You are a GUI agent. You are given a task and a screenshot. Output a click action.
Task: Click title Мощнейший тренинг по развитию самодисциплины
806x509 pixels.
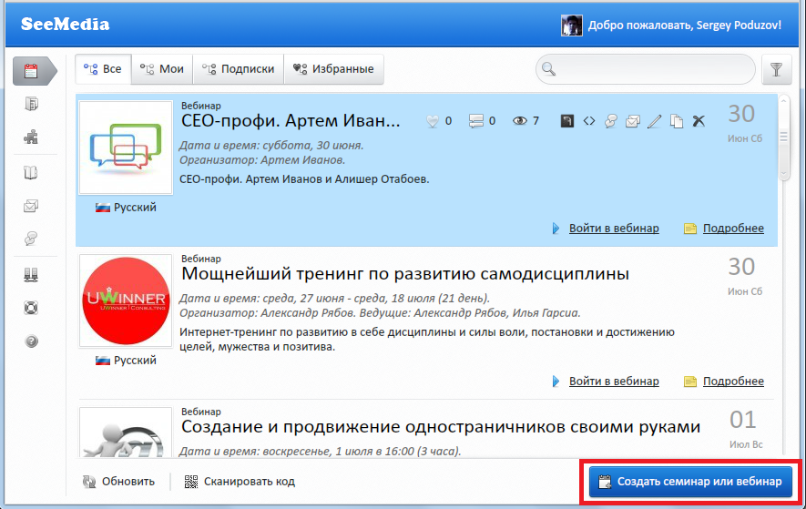(405, 273)
